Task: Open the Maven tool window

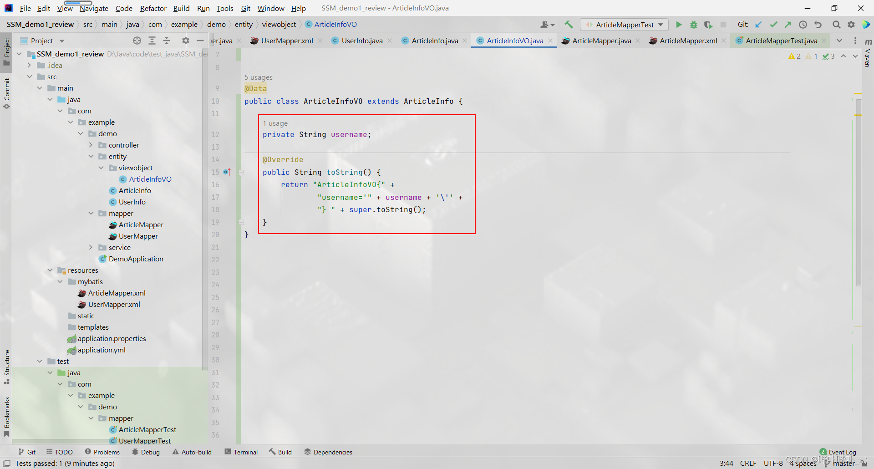Action: click(868, 54)
